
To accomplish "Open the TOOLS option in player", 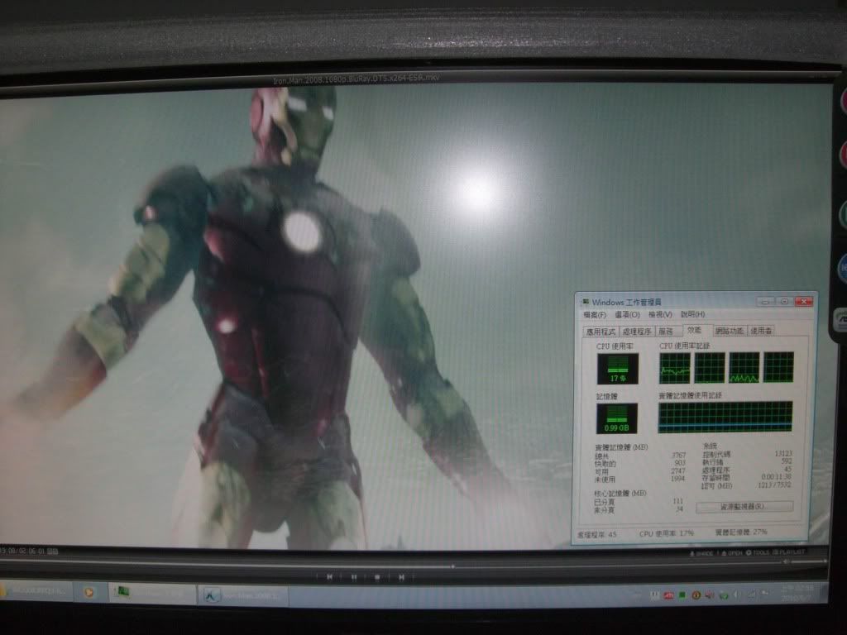I will pyautogui.click(x=758, y=553).
